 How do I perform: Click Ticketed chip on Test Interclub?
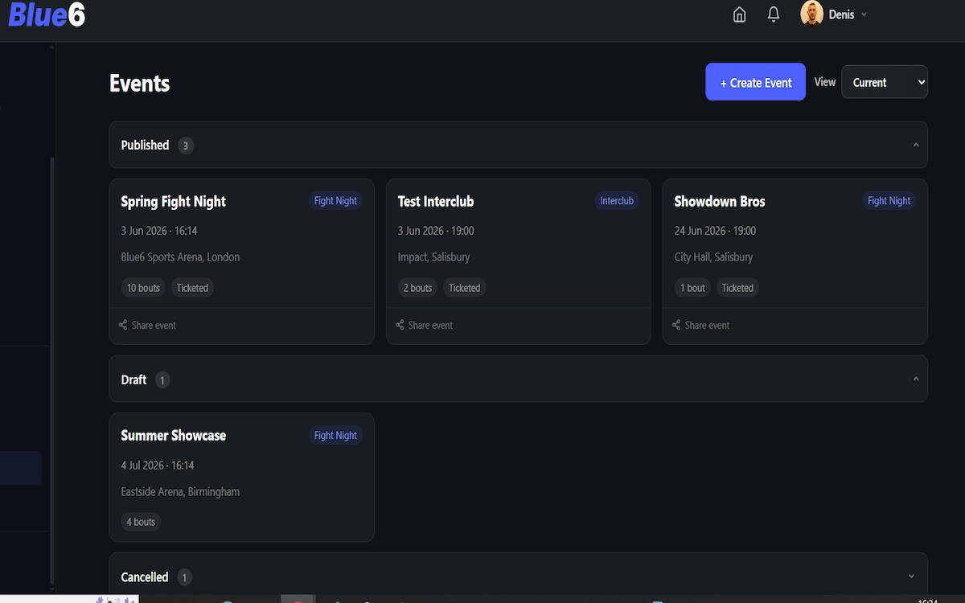pos(464,288)
